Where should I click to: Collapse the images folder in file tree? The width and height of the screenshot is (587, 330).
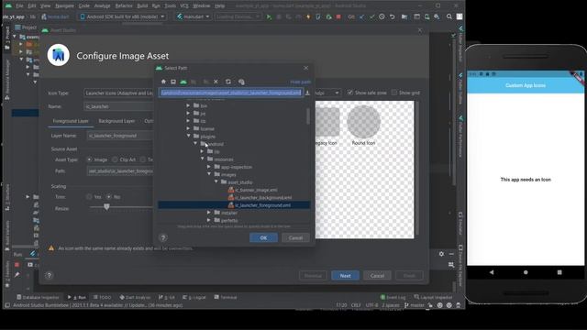[209, 174]
